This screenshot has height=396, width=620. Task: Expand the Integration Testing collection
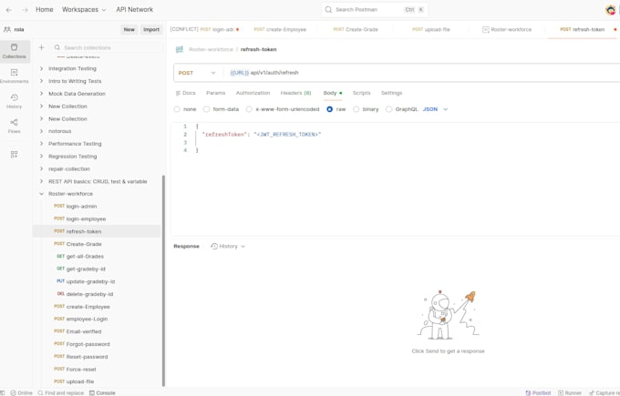pyautogui.click(x=42, y=68)
